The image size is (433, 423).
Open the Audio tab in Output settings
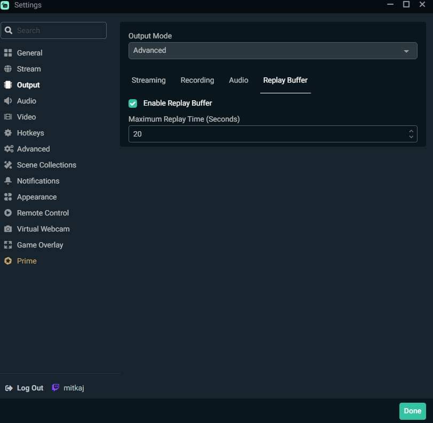(238, 80)
